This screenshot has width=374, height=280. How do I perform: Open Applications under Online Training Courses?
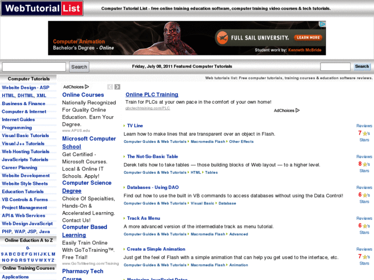coord(15,277)
